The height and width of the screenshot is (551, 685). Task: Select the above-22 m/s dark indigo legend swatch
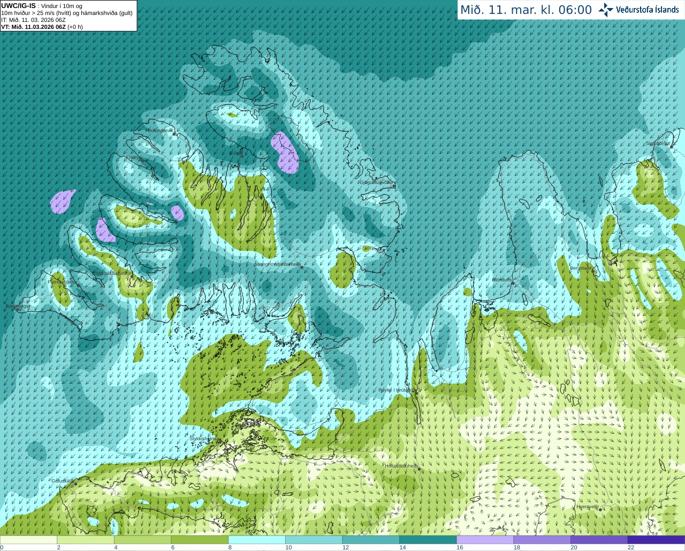pyautogui.click(x=656, y=540)
